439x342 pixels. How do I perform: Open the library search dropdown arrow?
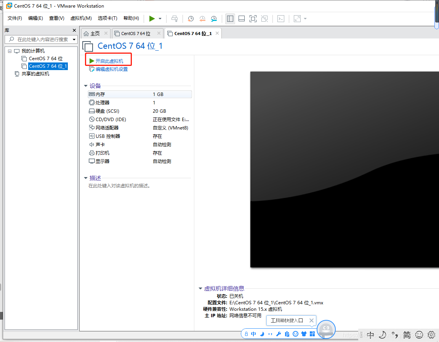click(74, 40)
